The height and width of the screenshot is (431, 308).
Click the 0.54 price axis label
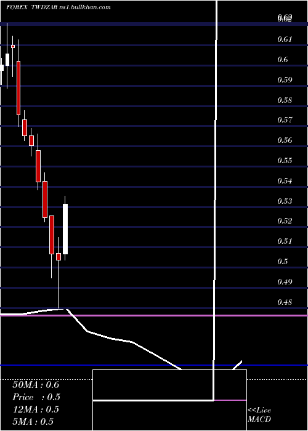click(285, 180)
